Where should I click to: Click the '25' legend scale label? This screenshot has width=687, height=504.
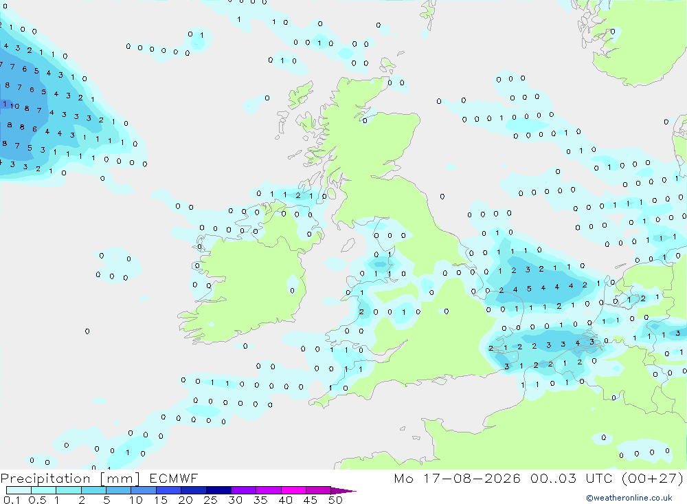[210, 500]
